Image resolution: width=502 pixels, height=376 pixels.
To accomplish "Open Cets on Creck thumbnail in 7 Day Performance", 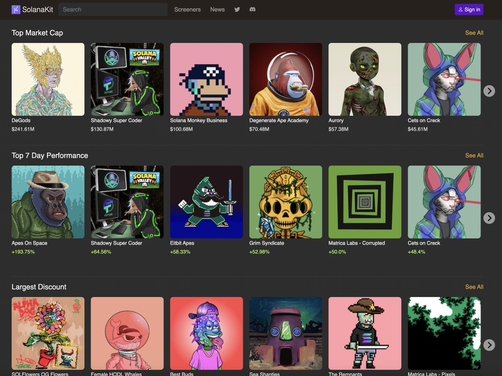I will tap(444, 202).
